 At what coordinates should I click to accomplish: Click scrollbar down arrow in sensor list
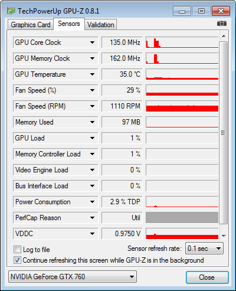click(x=224, y=236)
